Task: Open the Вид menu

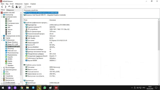Action: (7, 4)
